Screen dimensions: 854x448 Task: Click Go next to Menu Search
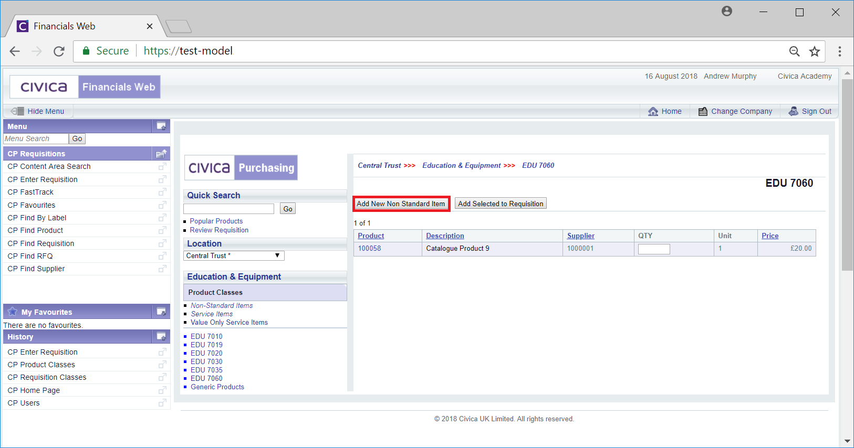point(77,138)
